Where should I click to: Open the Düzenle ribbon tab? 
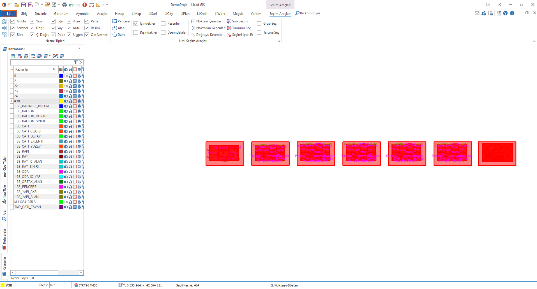click(41, 14)
